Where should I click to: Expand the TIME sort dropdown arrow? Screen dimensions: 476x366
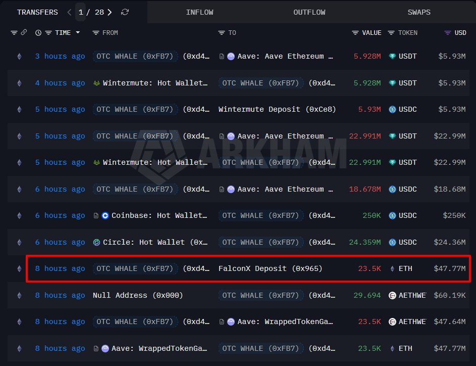(x=78, y=32)
